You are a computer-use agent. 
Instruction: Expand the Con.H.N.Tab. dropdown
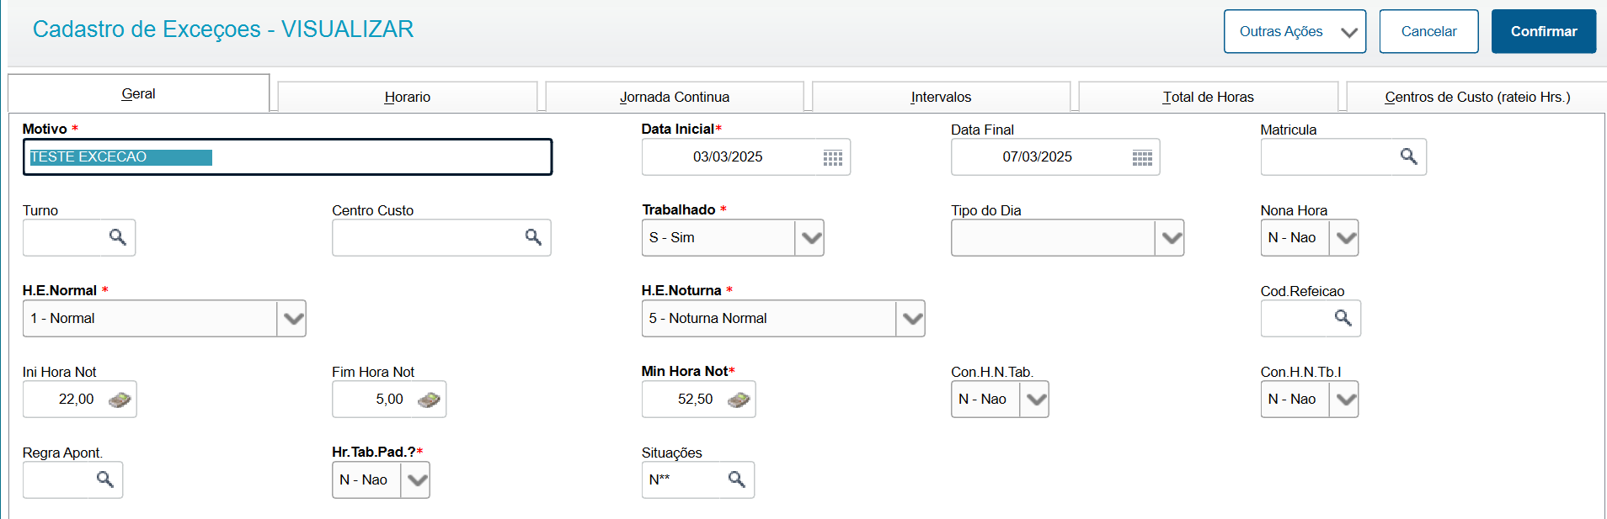pyautogui.click(x=1034, y=400)
